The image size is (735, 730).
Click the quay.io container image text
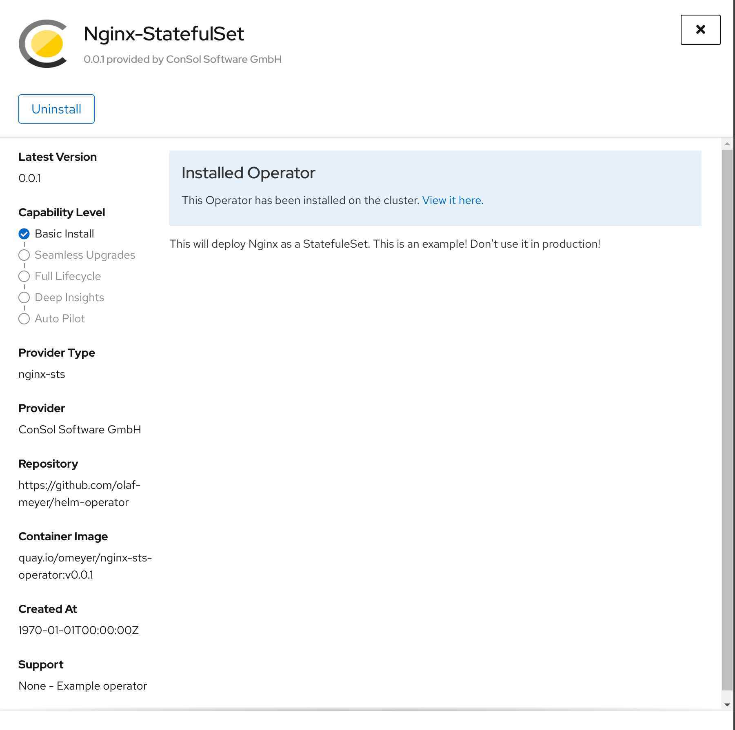click(x=85, y=566)
